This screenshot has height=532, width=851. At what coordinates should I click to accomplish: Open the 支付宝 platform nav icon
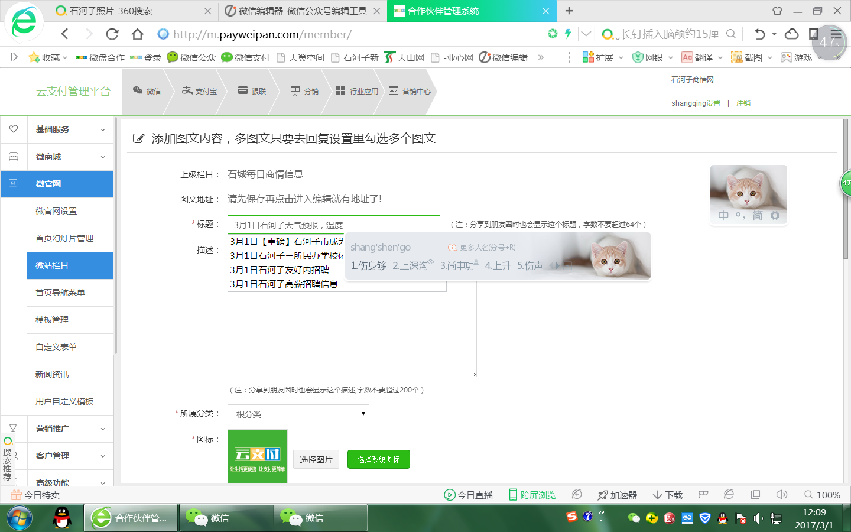coord(187,90)
